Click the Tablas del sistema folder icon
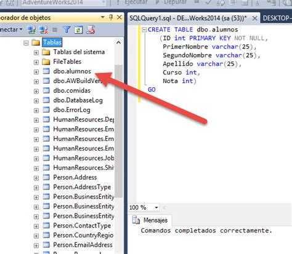292x254 pixels. tap(46, 52)
